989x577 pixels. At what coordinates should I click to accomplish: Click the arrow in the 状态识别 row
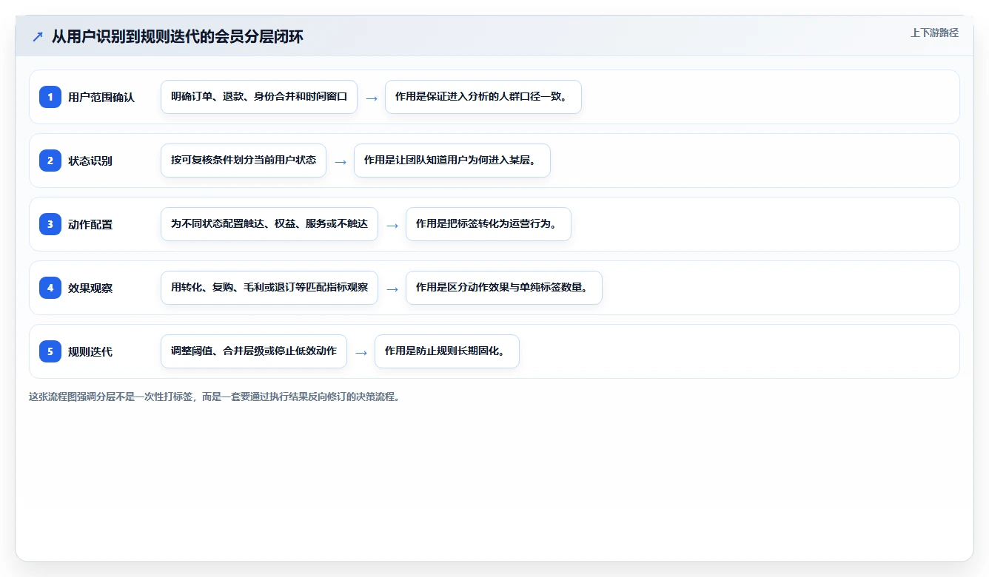[x=341, y=161]
